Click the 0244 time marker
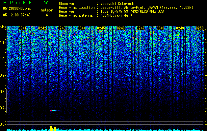This screenshot has height=131, width=207. point(82,28)
